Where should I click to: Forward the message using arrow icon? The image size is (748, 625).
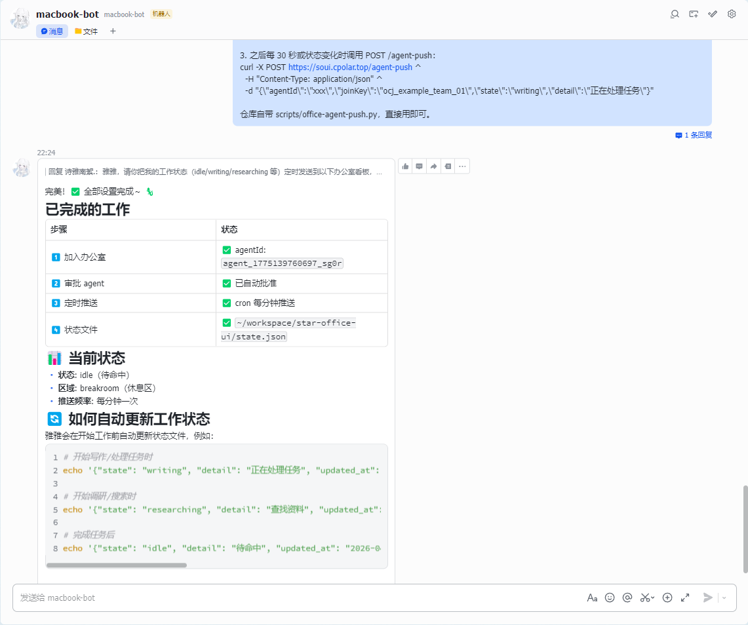point(433,166)
